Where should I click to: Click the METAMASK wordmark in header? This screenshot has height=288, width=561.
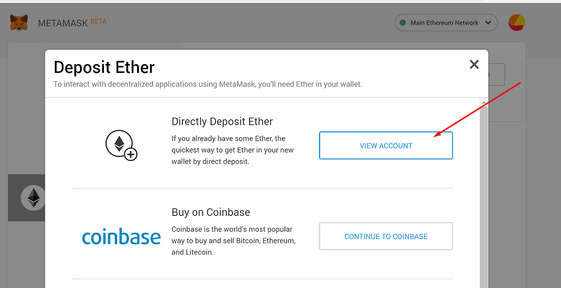click(63, 23)
